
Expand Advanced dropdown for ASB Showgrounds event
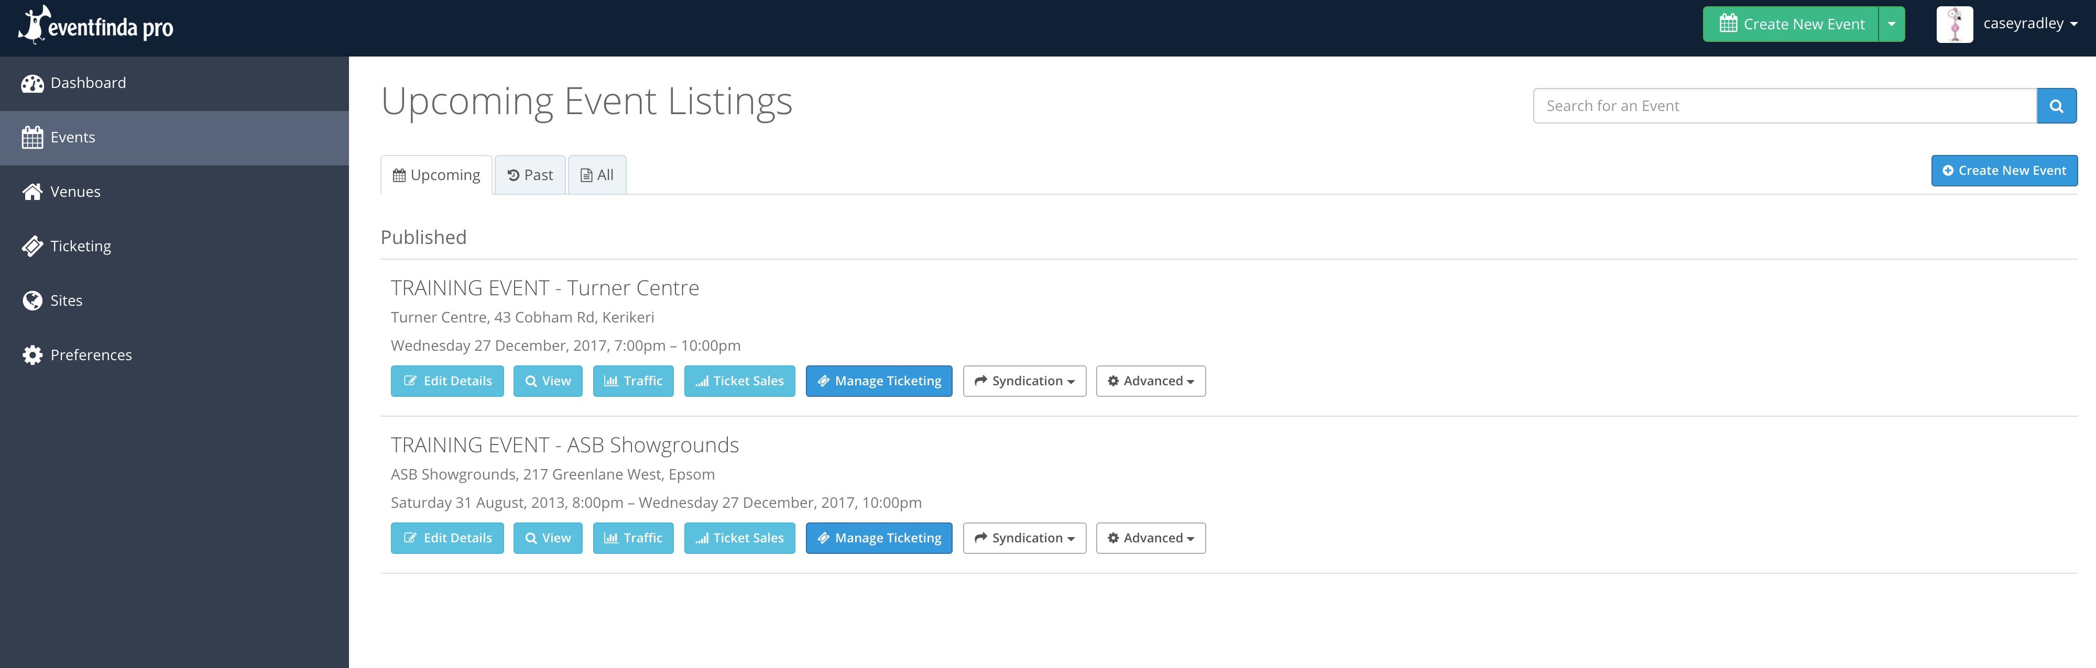[x=1151, y=538]
